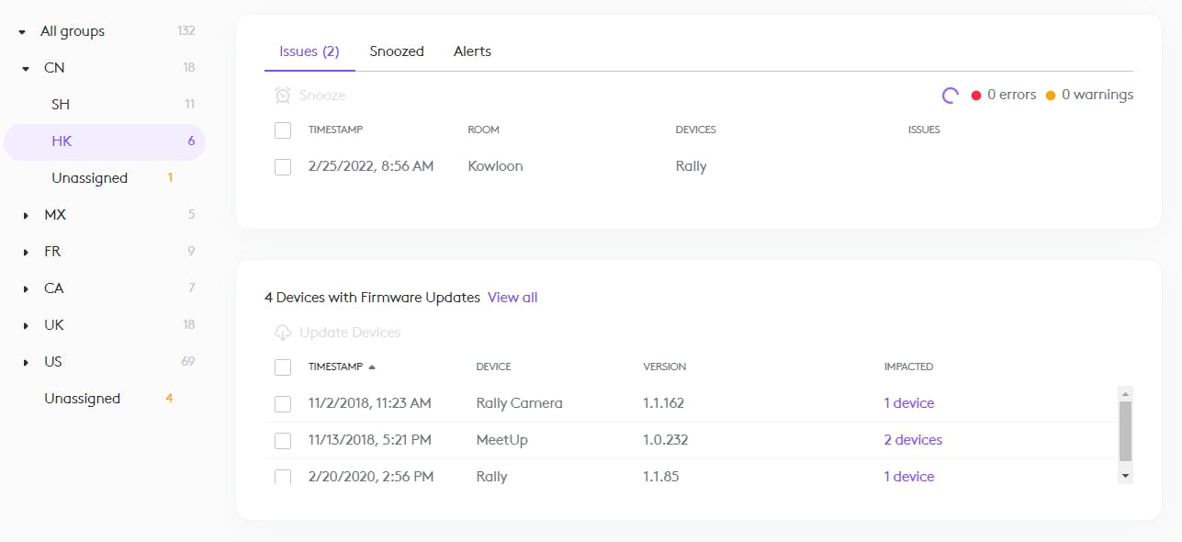The image size is (1182, 542).
Task: Click the View all firmware link
Action: [512, 298]
